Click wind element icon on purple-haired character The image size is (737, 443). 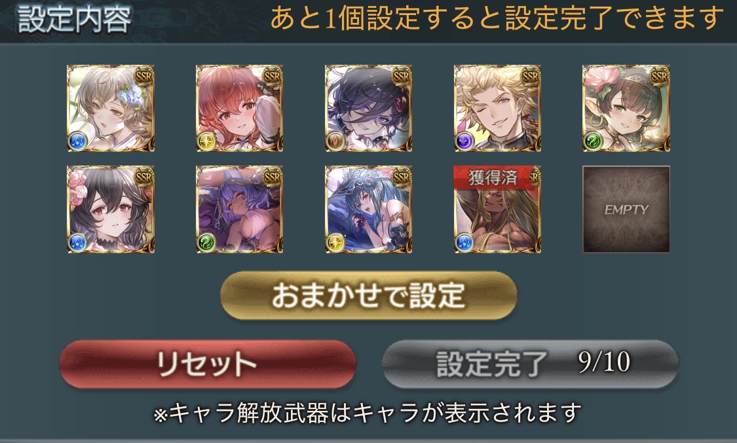pos(206,243)
